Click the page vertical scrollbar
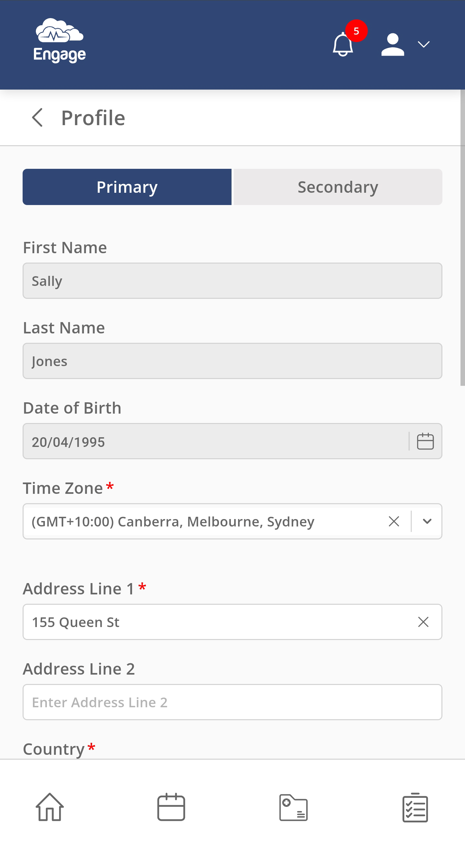The image size is (465, 846). click(462, 236)
